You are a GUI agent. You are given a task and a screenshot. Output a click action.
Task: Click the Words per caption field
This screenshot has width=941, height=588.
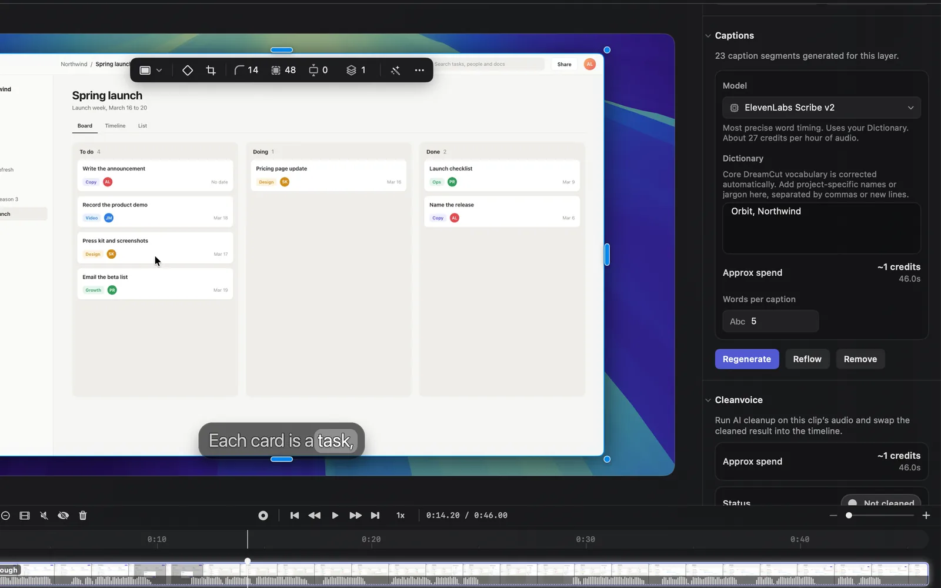tap(770, 321)
